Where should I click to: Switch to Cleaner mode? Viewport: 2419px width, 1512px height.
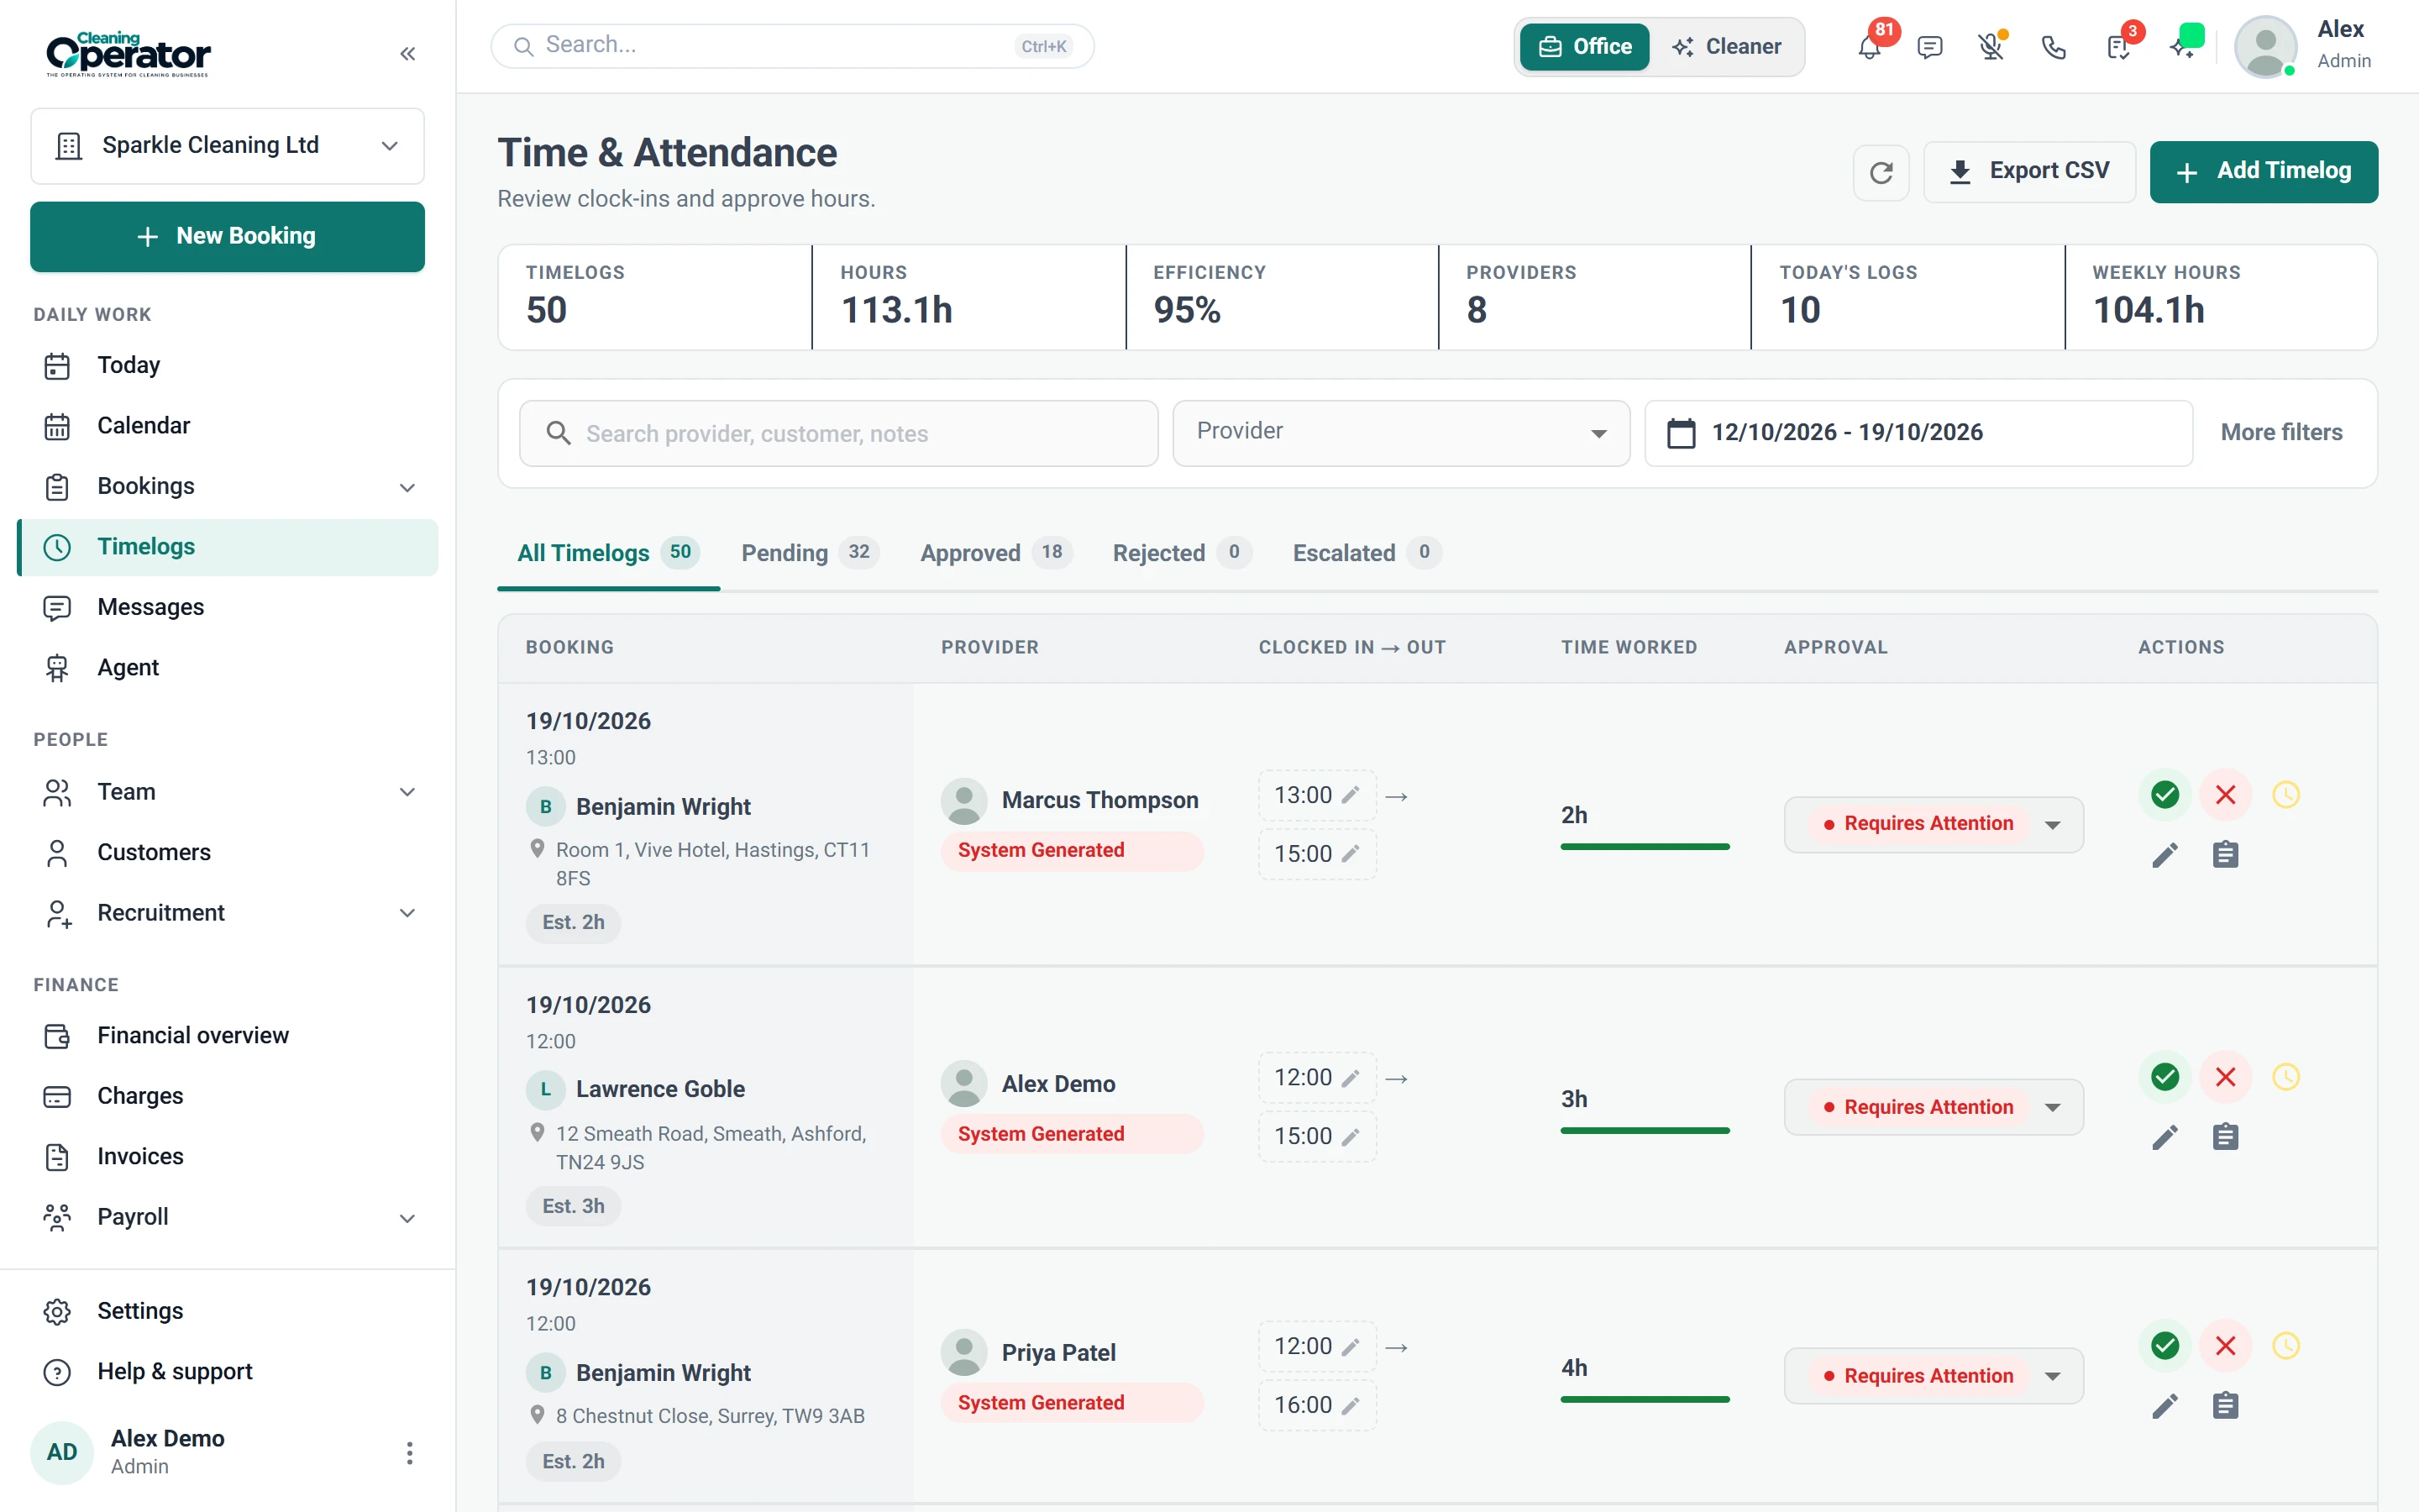point(1726,47)
